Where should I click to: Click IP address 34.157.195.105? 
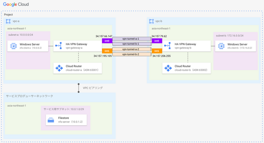click(x=103, y=56)
